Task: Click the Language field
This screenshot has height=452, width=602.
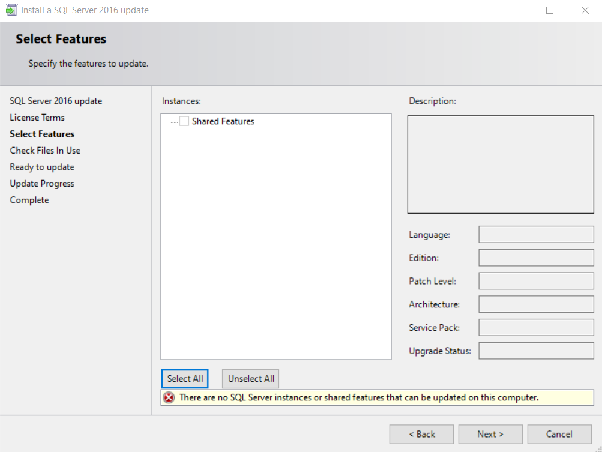Action: point(537,234)
